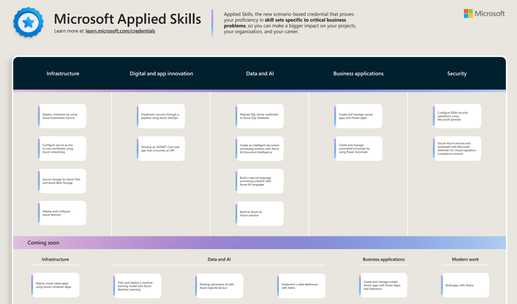Click Secure storage for Azure Files card
Screen dimensions: 517x304
click(62, 181)
